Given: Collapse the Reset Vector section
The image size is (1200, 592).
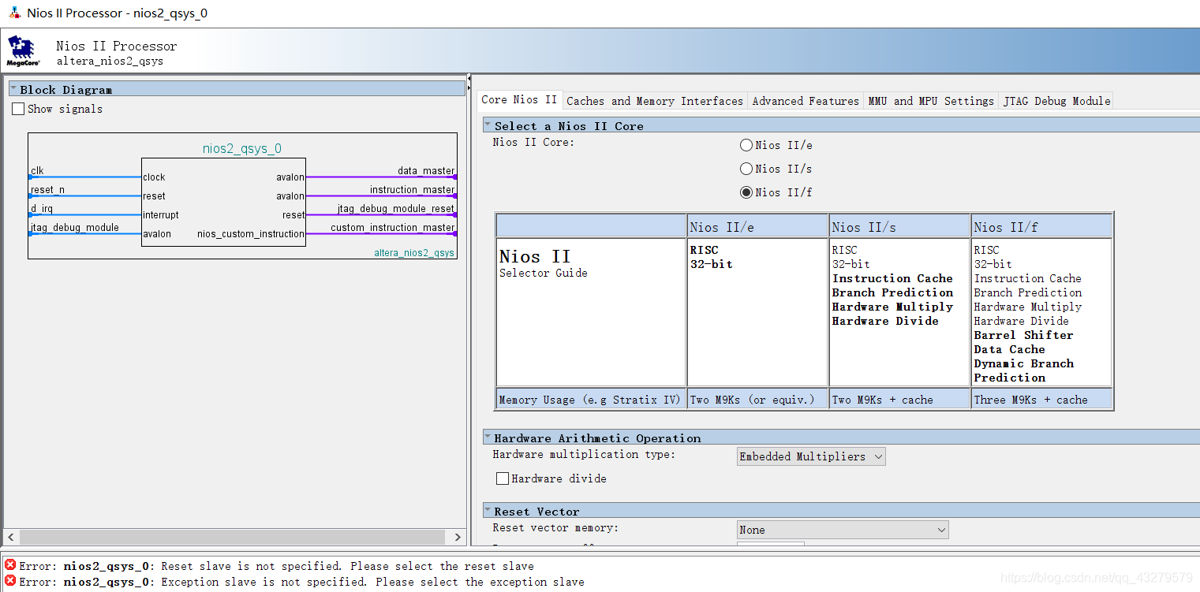Looking at the screenshot, I should (488, 511).
